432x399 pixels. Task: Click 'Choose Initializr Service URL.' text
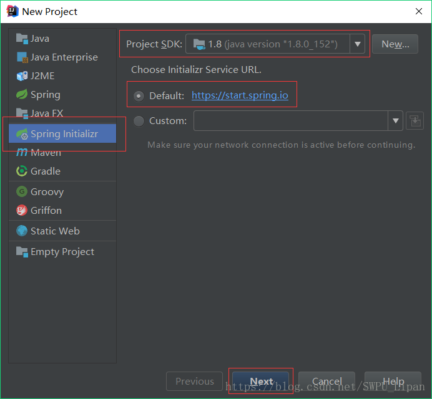pos(196,70)
